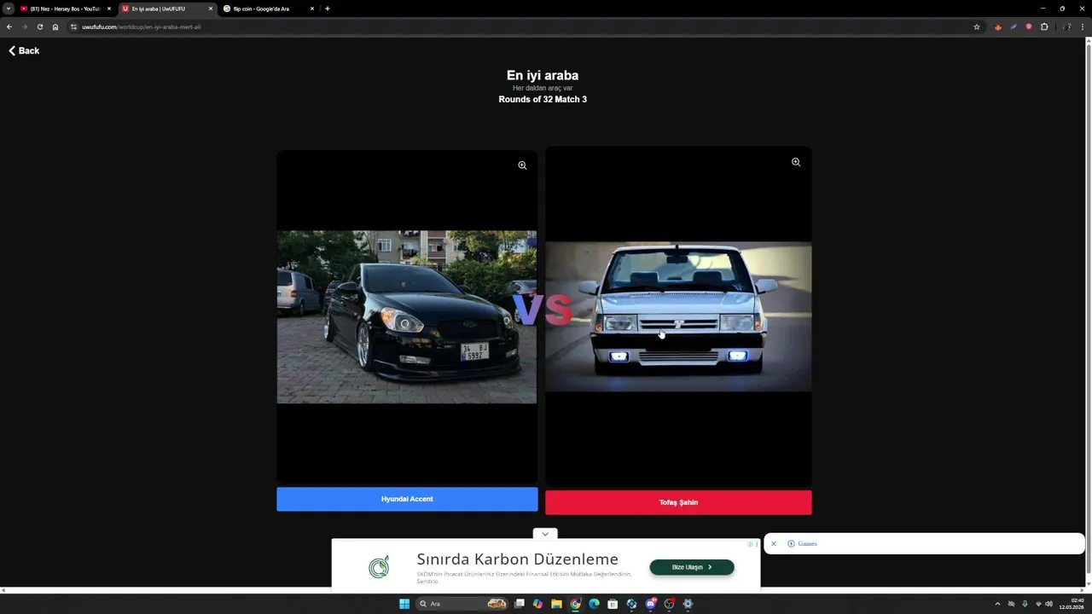Open Discord from the taskbar
Image resolution: width=1092 pixels, height=614 pixels.
(x=651, y=604)
